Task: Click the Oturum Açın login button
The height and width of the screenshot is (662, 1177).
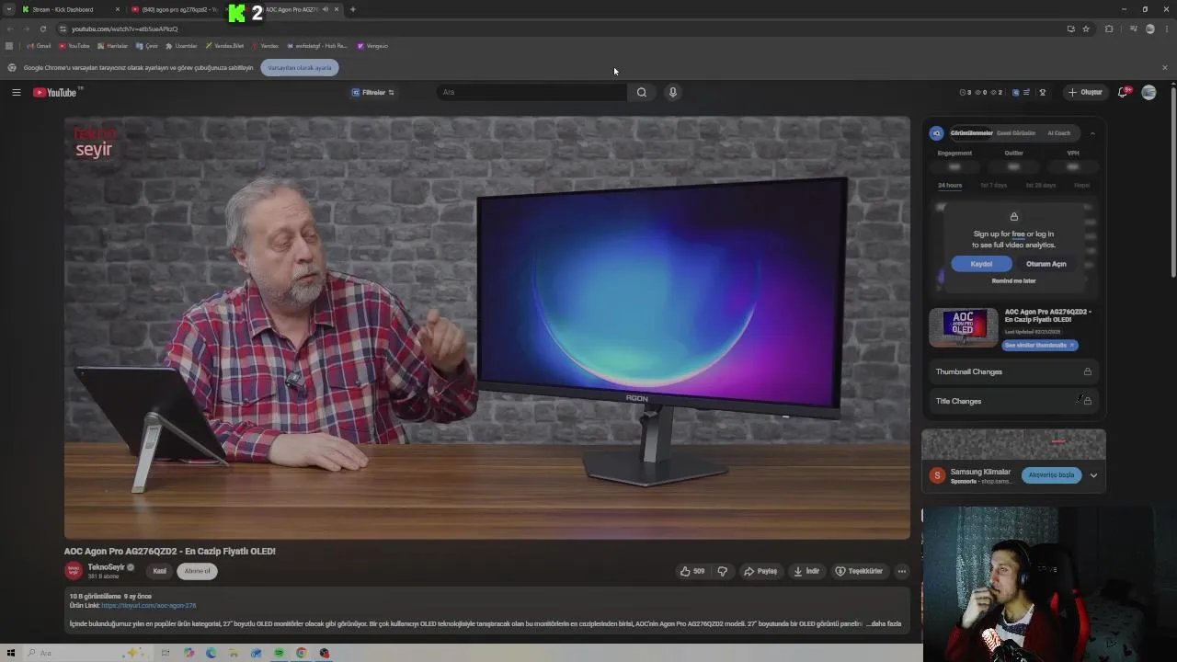Action: [x=1046, y=264]
